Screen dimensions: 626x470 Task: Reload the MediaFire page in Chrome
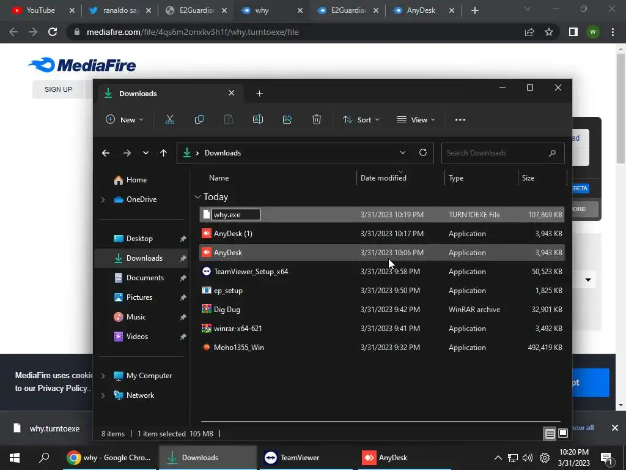point(53,32)
